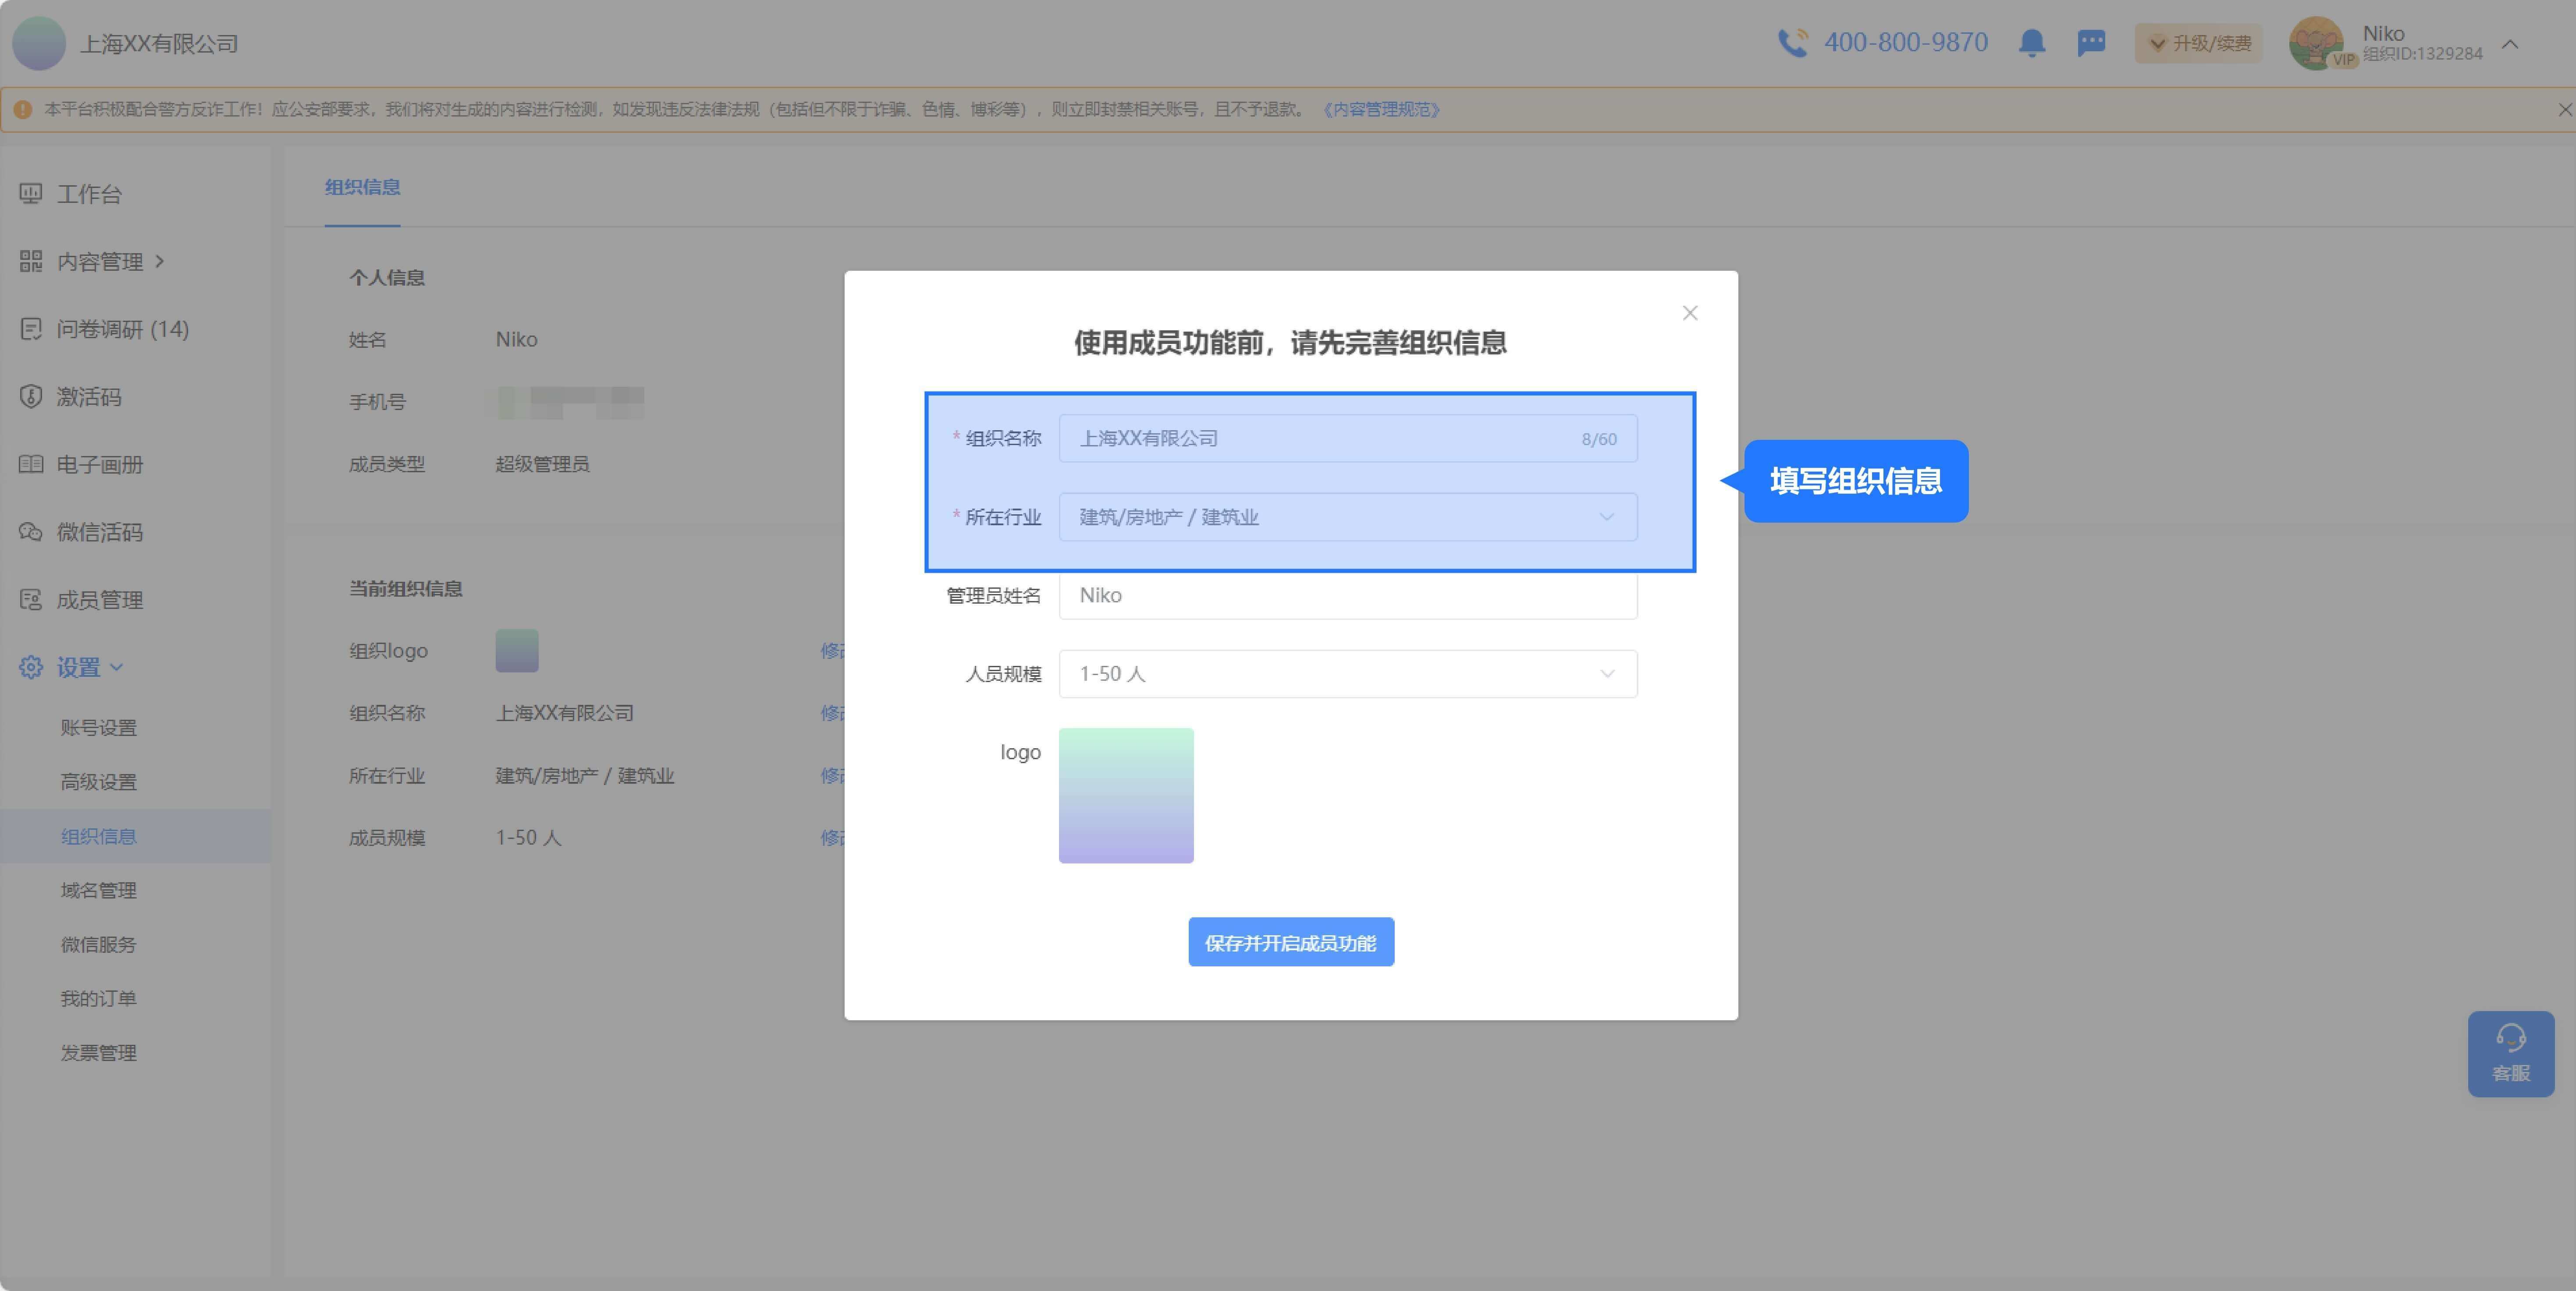This screenshot has width=2576, height=1291.
Task: Open the chat messages icon
Action: coord(2091,43)
